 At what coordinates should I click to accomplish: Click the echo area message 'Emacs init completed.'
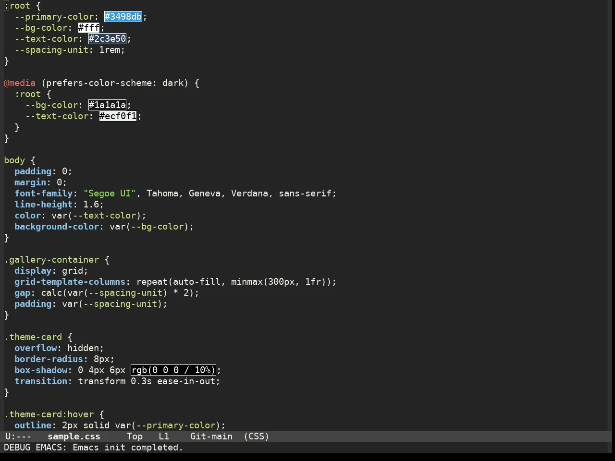tap(128, 448)
